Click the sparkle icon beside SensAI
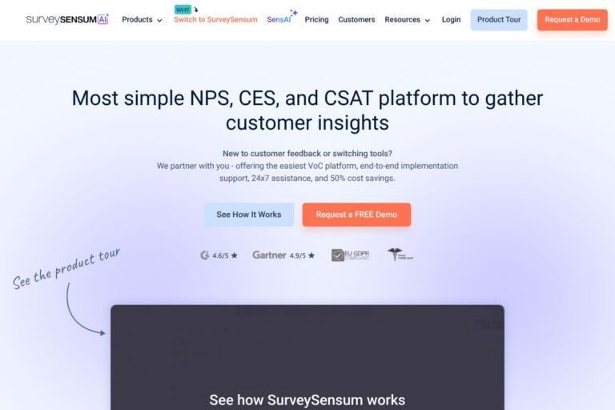The image size is (615, 410). coord(294,13)
